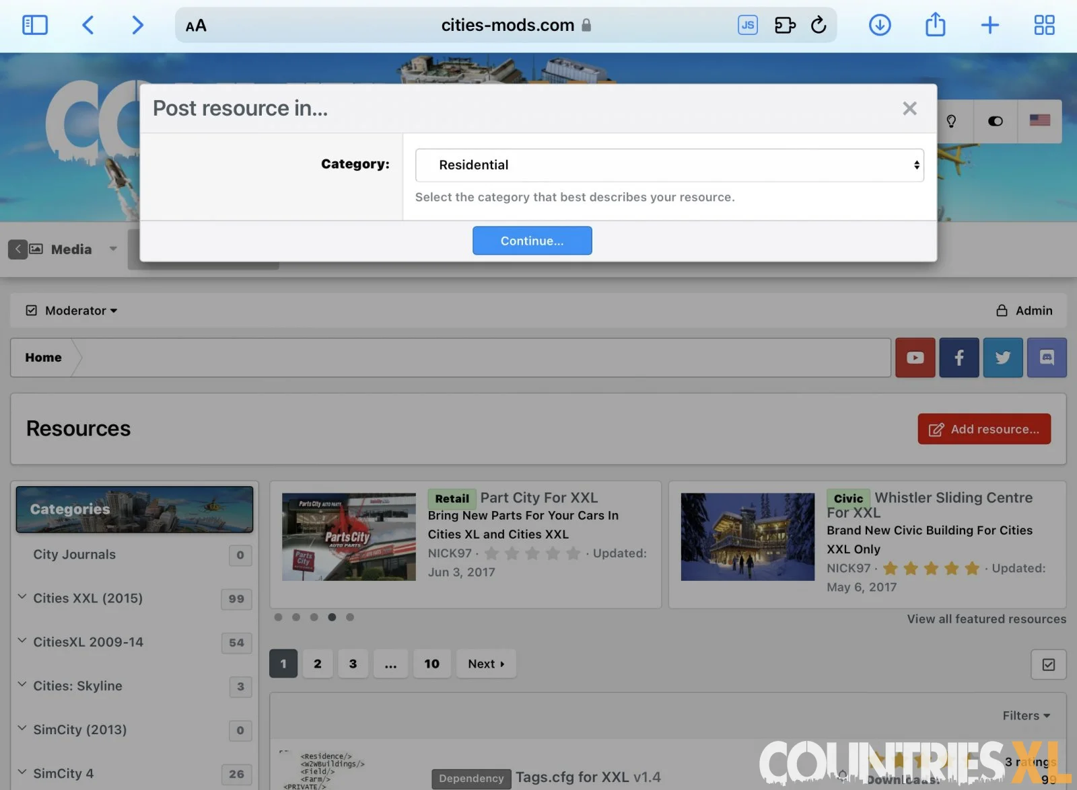Open the Discord social button
Image resolution: width=1077 pixels, height=790 pixels.
pos(1047,358)
